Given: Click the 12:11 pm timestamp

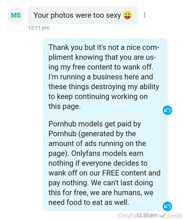Looking at the screenshot, I should tap(39, 28).
